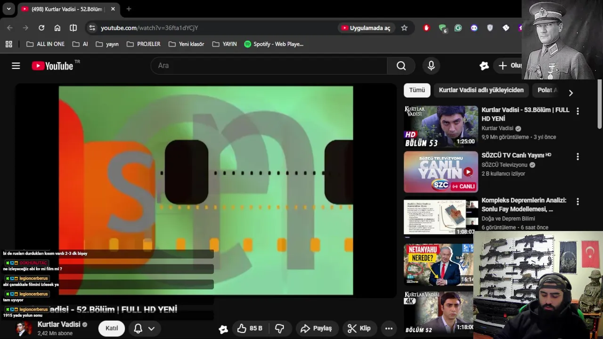603x339 pixels.
Task: Go back to the previous page
Action: pyautogui.click(x=10, y=28)
